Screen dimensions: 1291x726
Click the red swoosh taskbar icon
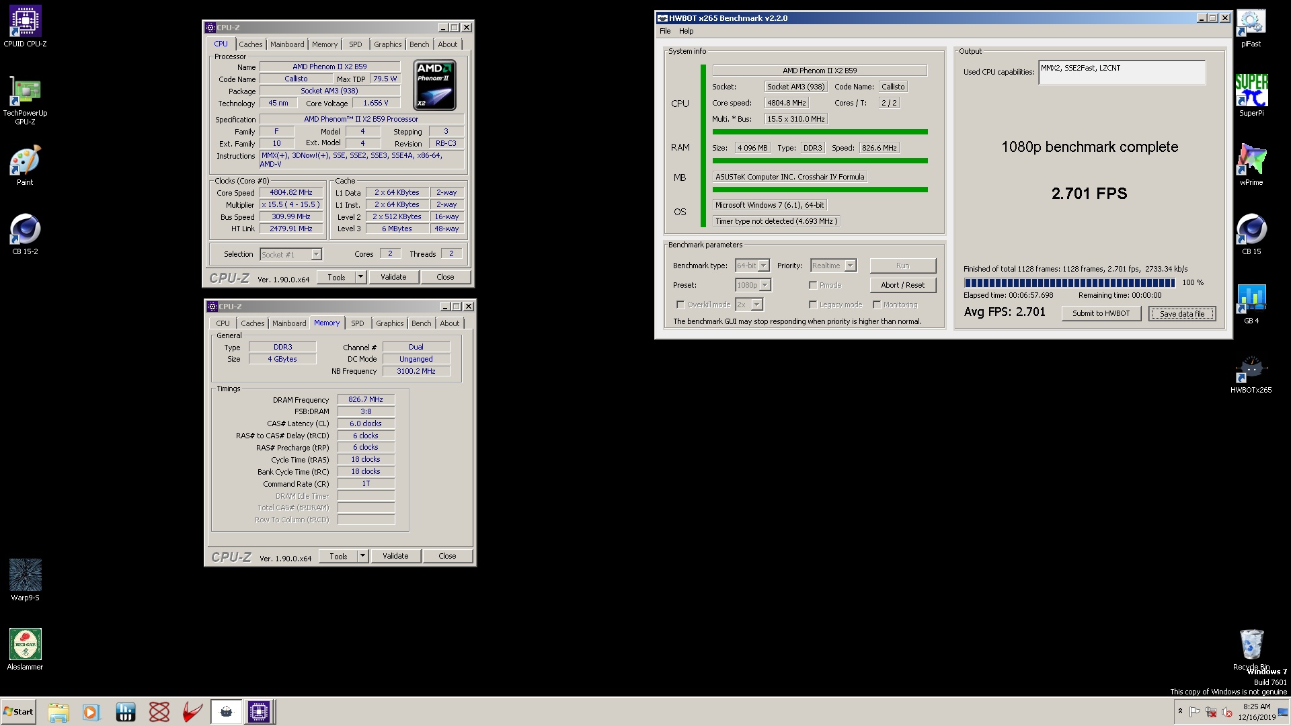coord(192,712)
